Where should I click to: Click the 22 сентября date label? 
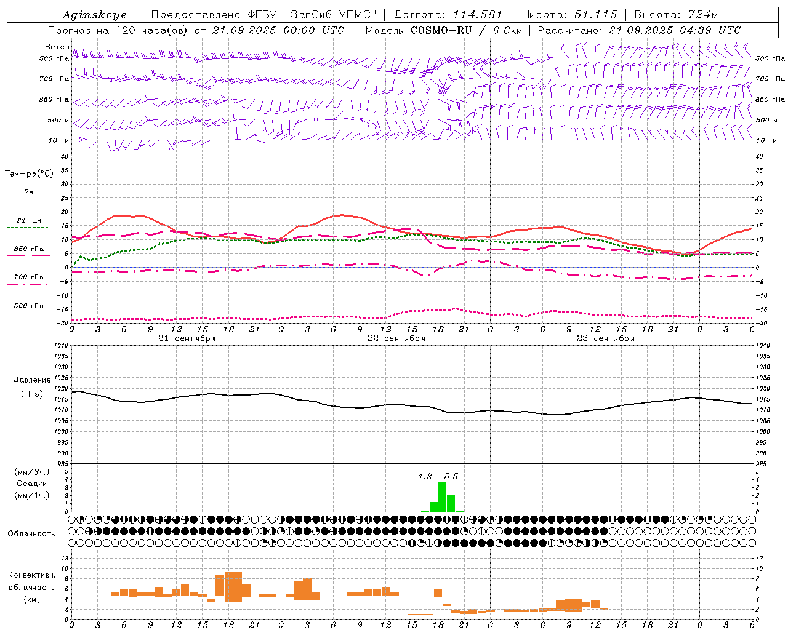(396, 338)
